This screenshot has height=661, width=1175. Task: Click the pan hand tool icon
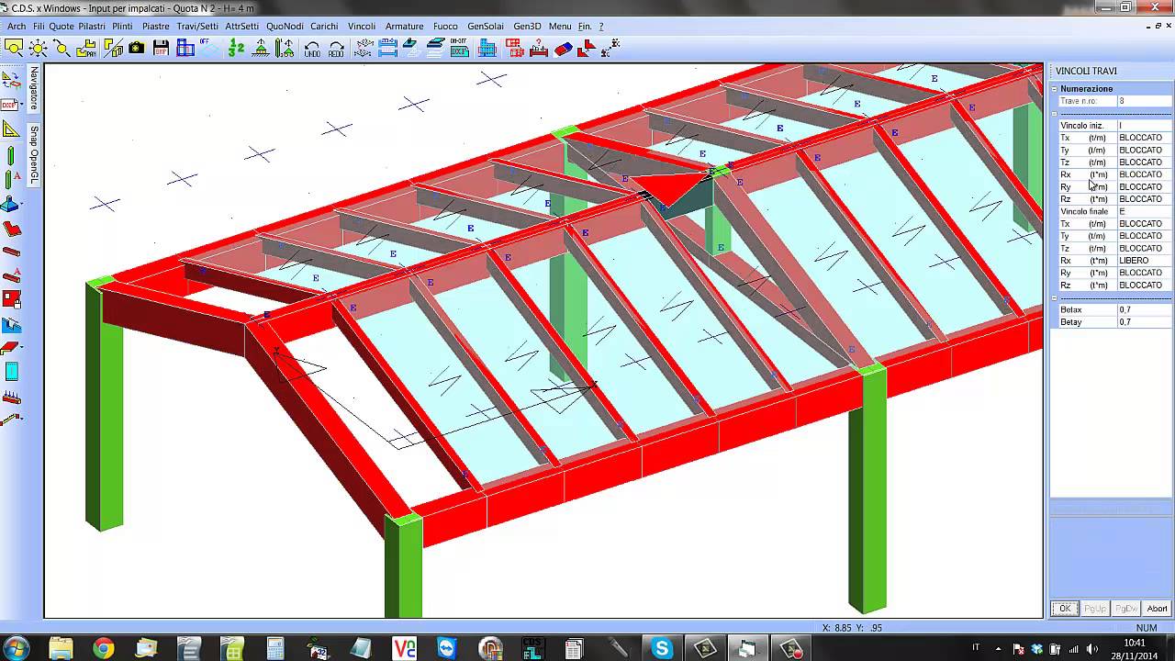(x=87, y=48)
